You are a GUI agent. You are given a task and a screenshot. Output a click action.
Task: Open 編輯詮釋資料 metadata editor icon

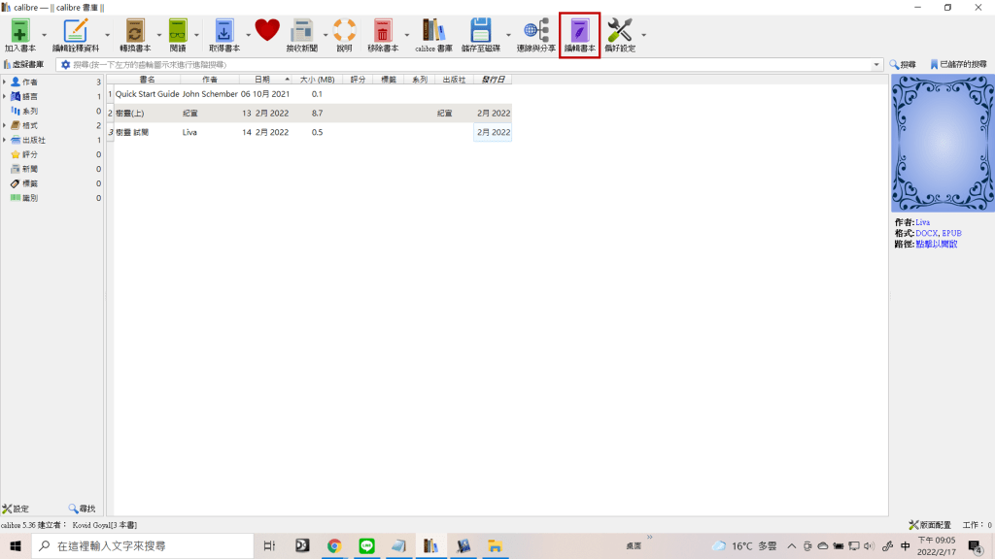(76, 31)
